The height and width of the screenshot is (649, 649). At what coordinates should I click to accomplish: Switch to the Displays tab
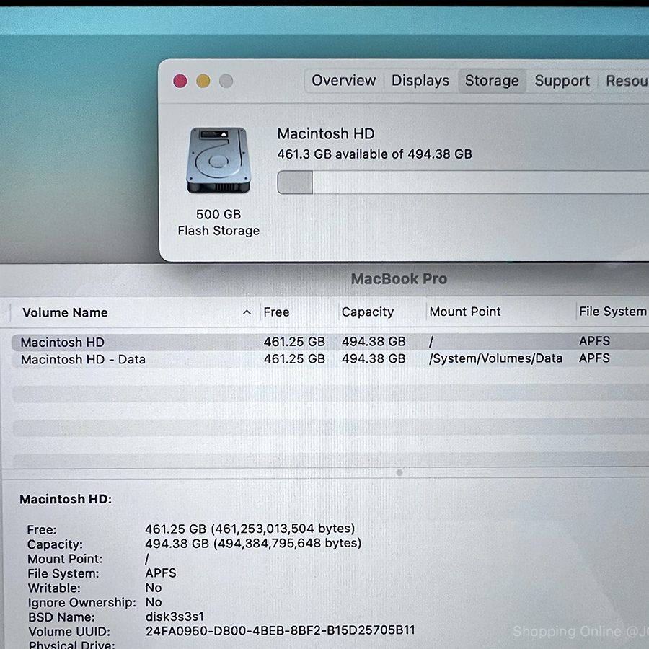[x=420, y=80]
